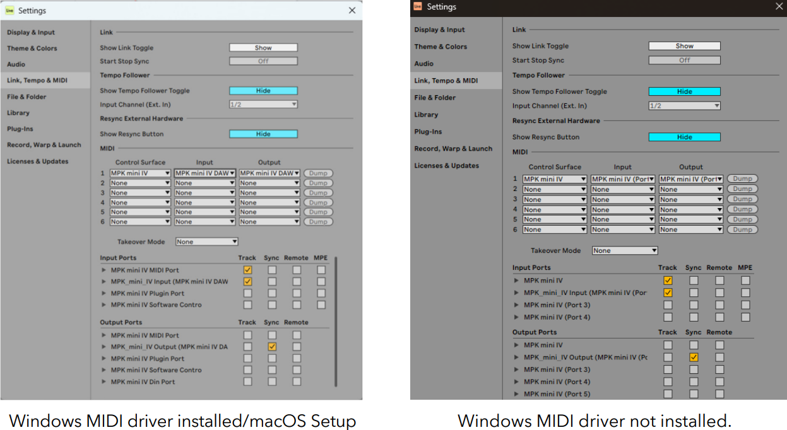
Task: Expand MPK_mini_IV Output (MPK mini IV DA entry
Action: coord(104,347)
